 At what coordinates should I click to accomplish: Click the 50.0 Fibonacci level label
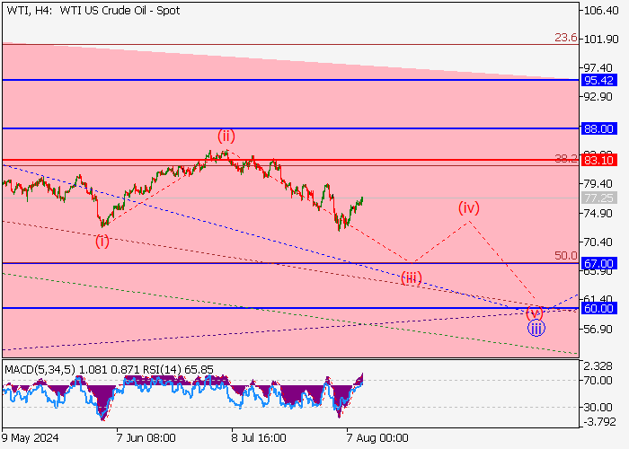565,255
